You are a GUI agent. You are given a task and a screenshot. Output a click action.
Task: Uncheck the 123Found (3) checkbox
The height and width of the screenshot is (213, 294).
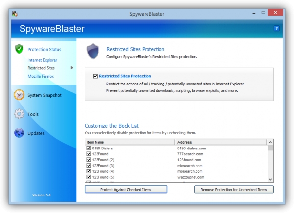coord(89,166)
